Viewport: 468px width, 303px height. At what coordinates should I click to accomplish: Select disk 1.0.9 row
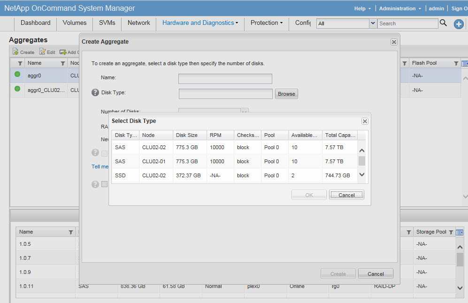click(47, 272)
